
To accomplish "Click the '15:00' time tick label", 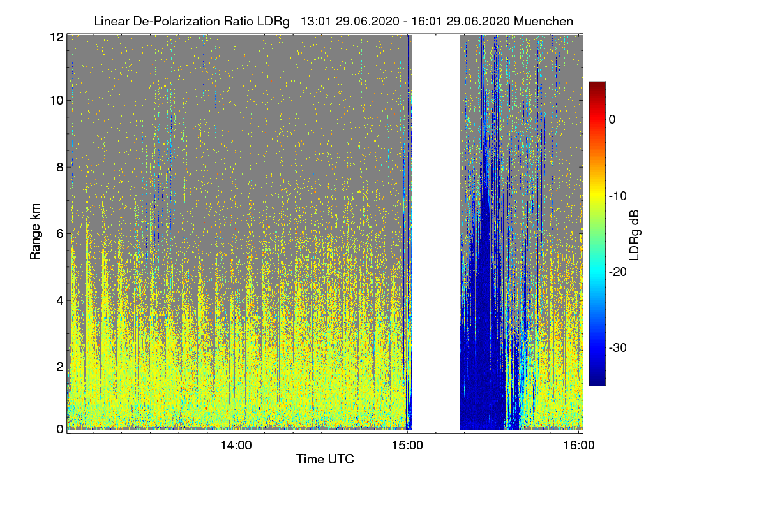I will point(407,446).
